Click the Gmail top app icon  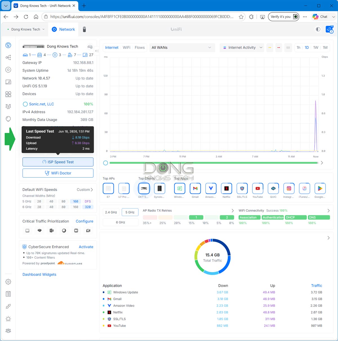tap(195, 189)
